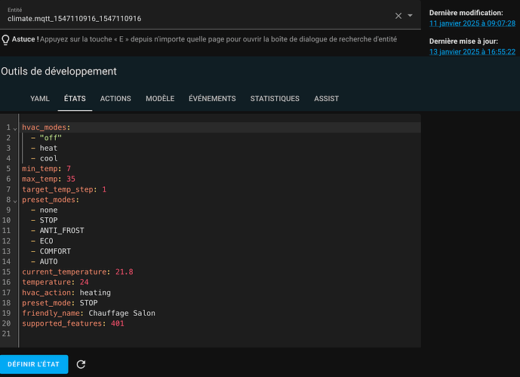Open the last updated date link 13 janvier 2025
This screenshot has height=377, width=520.
472,52
